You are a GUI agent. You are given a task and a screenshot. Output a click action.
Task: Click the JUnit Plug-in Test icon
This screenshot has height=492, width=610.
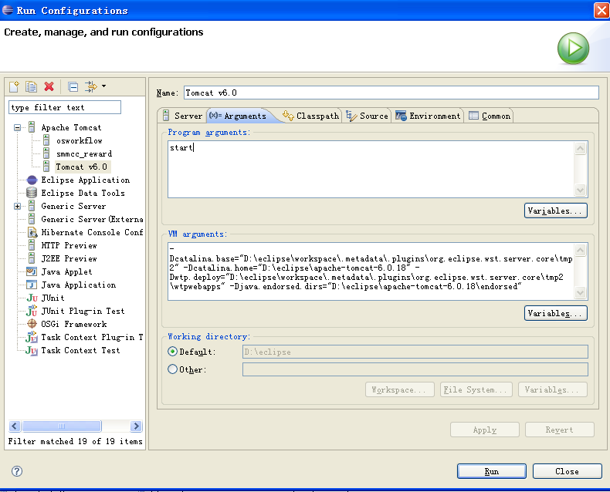coord(32,311)
